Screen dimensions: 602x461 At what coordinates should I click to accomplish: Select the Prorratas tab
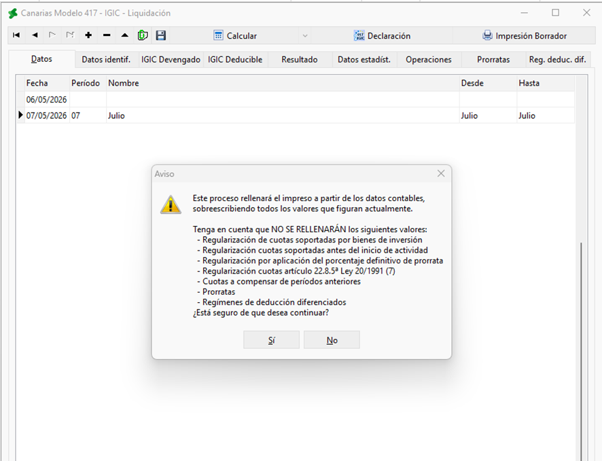[493, 60]
